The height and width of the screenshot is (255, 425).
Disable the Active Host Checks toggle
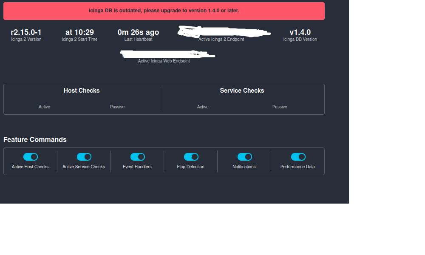pos(30,157)
